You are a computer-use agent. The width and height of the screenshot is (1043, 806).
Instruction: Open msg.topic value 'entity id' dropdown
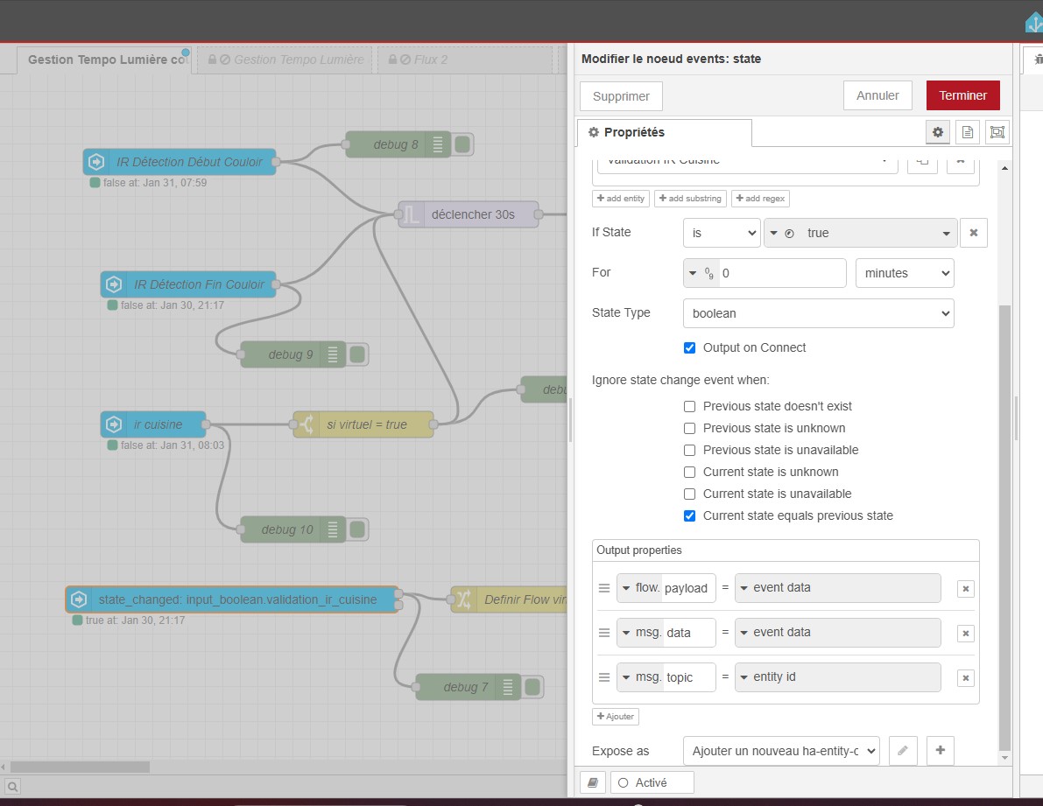pos(837,677)
